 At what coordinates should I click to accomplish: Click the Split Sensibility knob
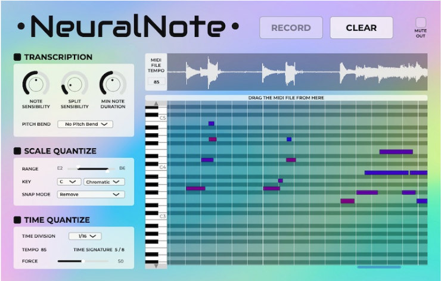pos(74,85)
